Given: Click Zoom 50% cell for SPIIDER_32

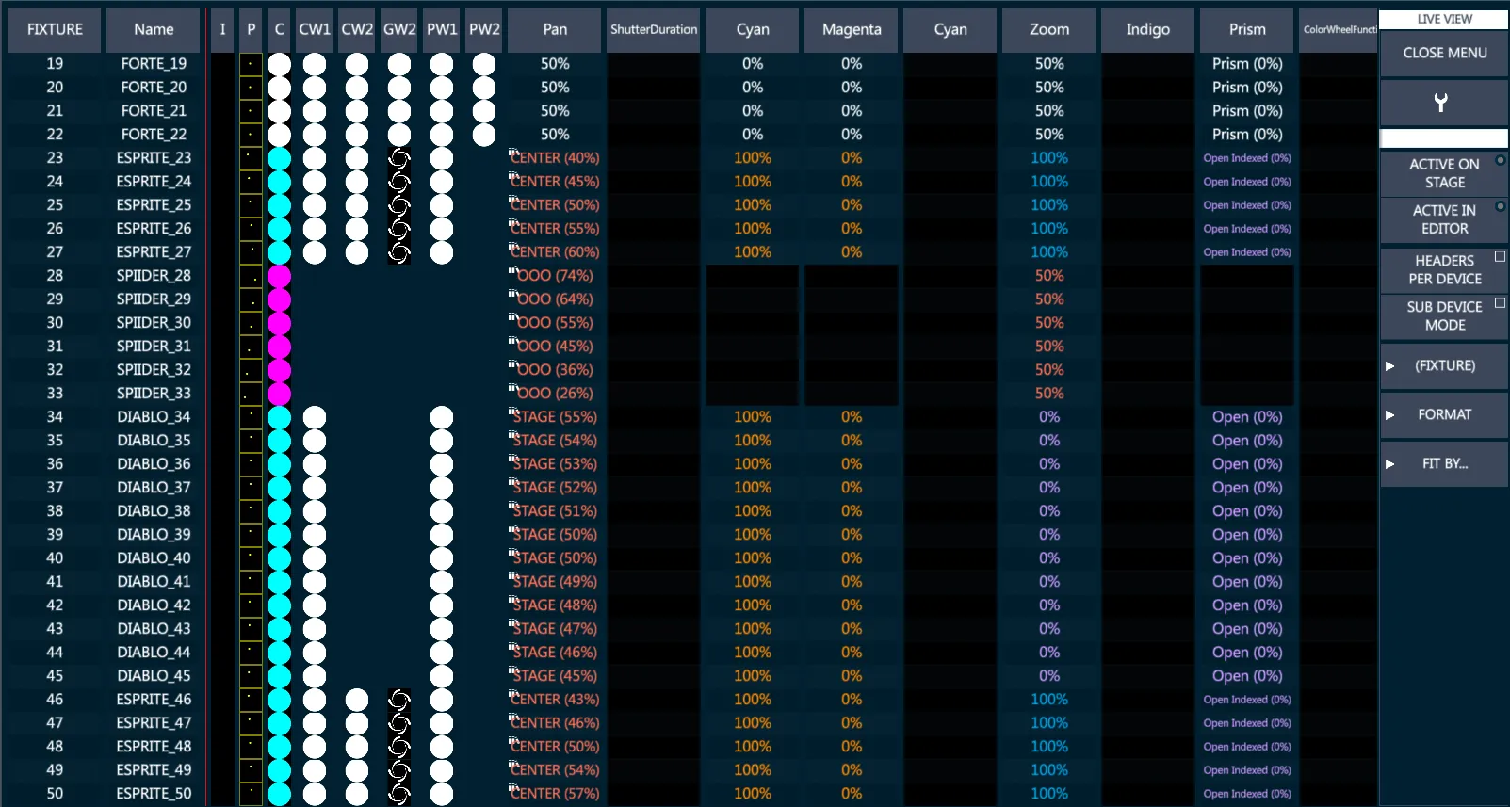Looking at the screenshot, I should [1049, 370].
